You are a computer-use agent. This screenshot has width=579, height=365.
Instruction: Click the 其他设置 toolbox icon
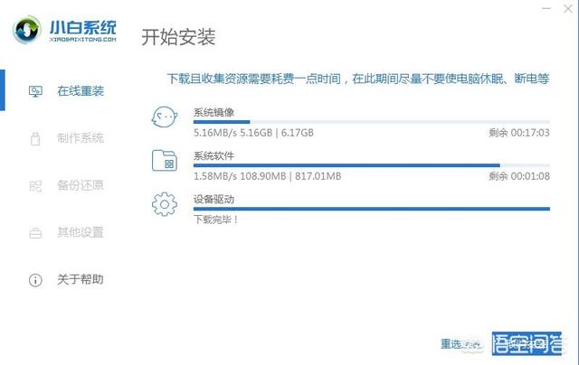(x=35, y=233)
